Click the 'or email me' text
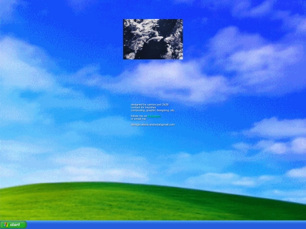Viewport: 306px width, 229px height. tap(138, 119)
